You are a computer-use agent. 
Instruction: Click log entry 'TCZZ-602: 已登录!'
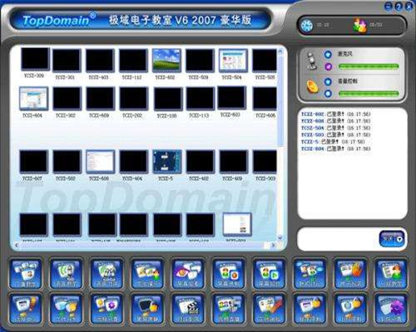click(x=335, y=114)
